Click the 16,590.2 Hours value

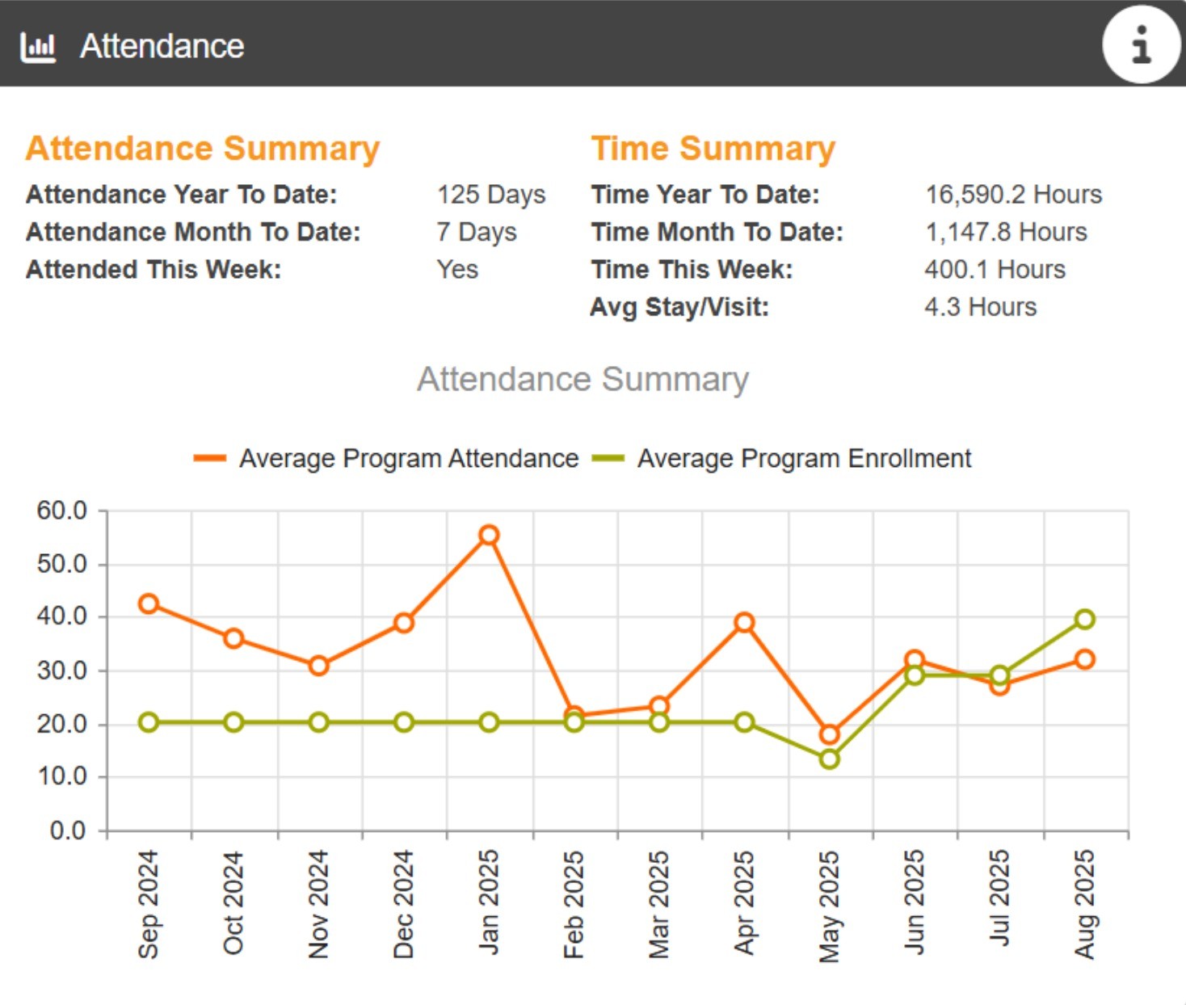(1013, 195)
